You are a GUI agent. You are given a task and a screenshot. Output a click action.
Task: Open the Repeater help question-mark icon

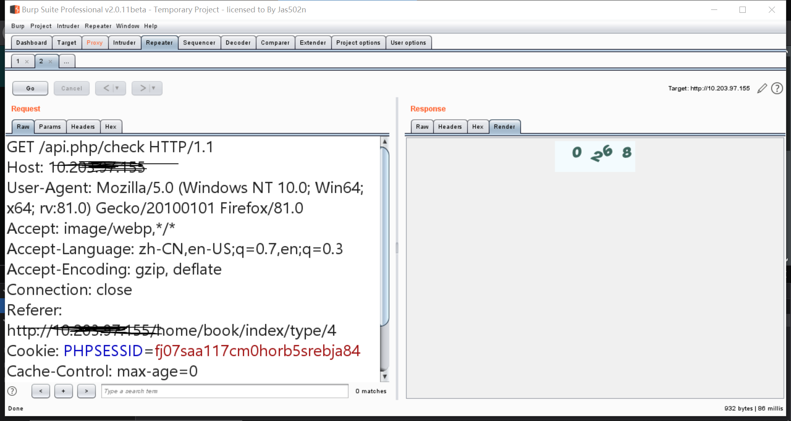click(777, 88)
